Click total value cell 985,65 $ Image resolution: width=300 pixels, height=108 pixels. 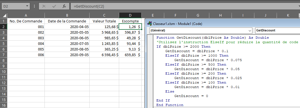click(104, 38)
